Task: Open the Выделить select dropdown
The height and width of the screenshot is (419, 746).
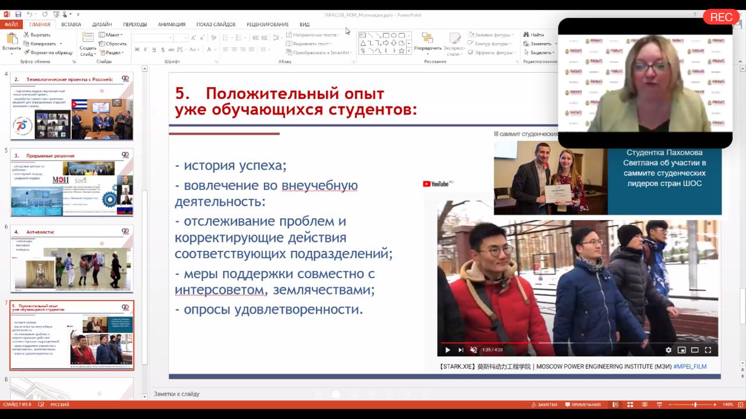Action: (x=539, y=52)
